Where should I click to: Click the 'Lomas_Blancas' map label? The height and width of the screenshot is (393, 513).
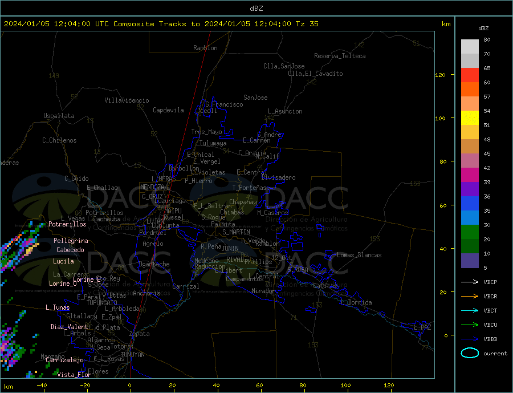(359, 255)
